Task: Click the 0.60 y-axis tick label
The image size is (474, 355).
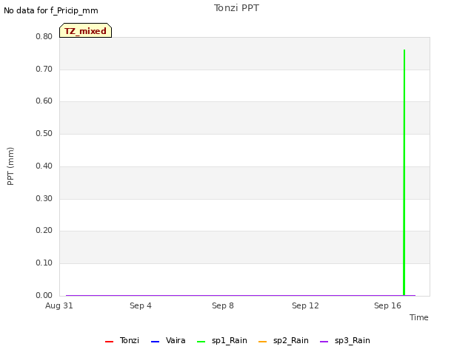Action: (44, 101)
